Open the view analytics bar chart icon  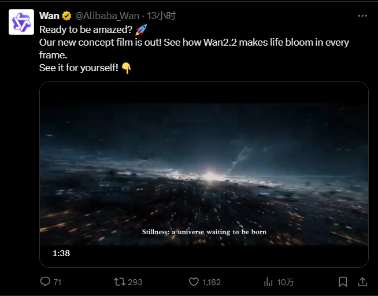[x=268, y=282]
